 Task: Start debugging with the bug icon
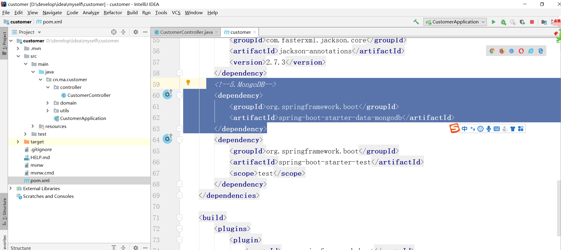tap(503, 22)
